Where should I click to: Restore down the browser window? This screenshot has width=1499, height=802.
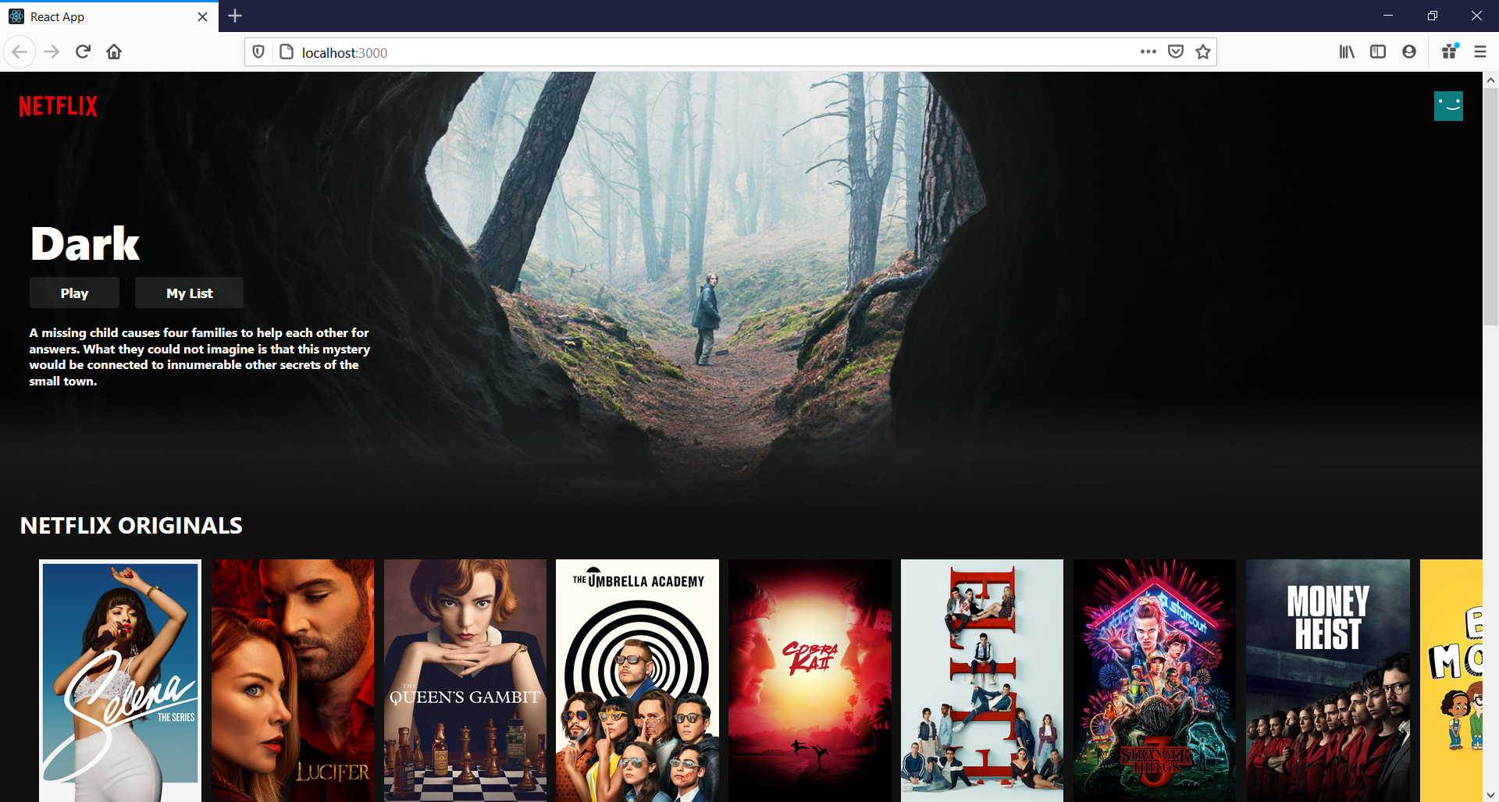(1432, 16)
